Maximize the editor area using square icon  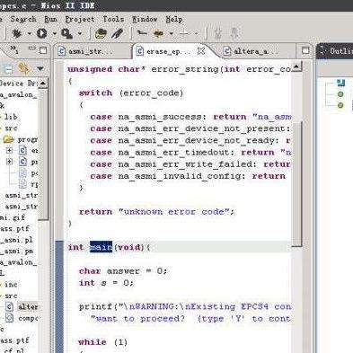305,50
